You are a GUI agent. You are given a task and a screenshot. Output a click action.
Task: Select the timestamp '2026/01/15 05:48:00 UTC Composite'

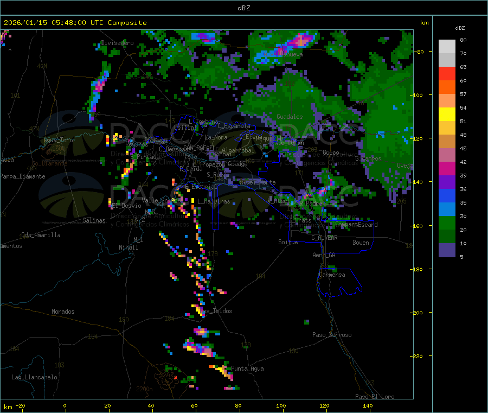coord(75,23)
